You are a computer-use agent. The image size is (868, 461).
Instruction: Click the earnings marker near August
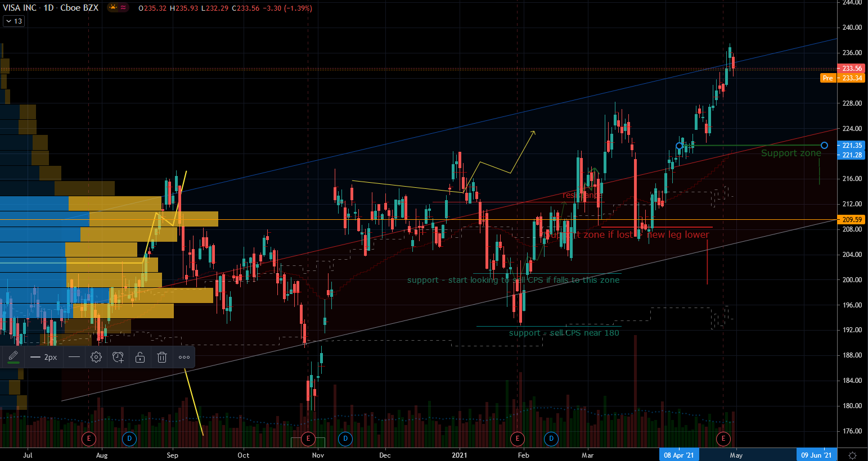(88, 439)
